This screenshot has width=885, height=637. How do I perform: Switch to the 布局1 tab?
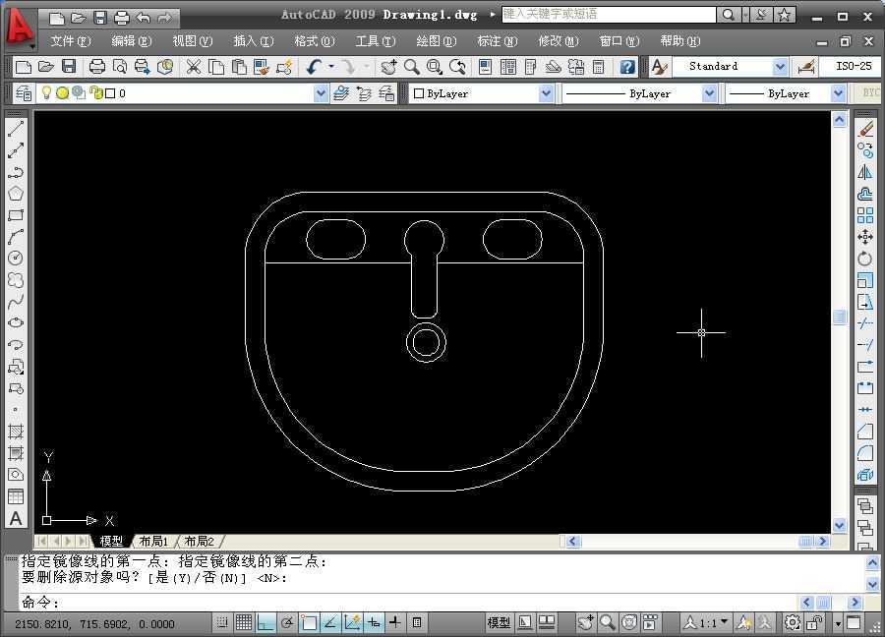click(153, 541)
